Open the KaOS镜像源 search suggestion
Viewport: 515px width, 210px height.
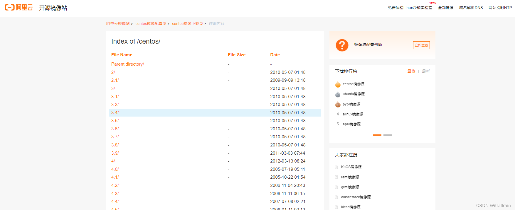351,167
